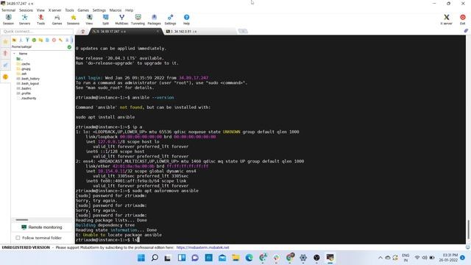
Task: Click the Help toolbar icon
Action: (186, 20)
